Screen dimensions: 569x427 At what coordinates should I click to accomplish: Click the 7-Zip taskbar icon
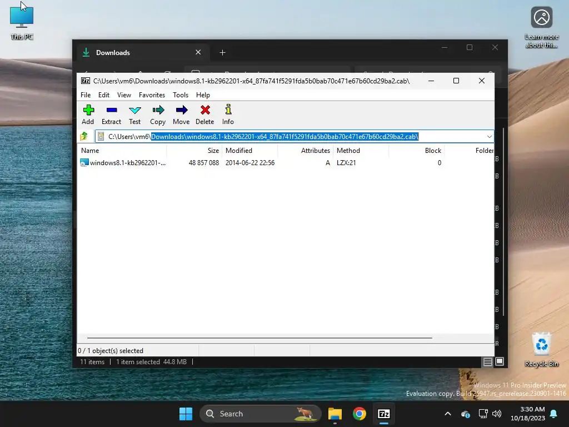click(x=383, y=414)
